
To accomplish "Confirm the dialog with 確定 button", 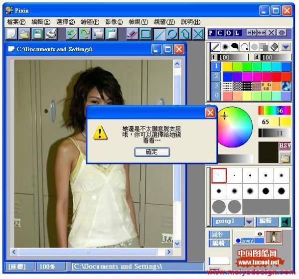I will click(152, 152).
